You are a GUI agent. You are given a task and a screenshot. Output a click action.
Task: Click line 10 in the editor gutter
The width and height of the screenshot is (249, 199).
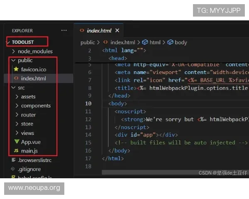(x=88, y=104)
